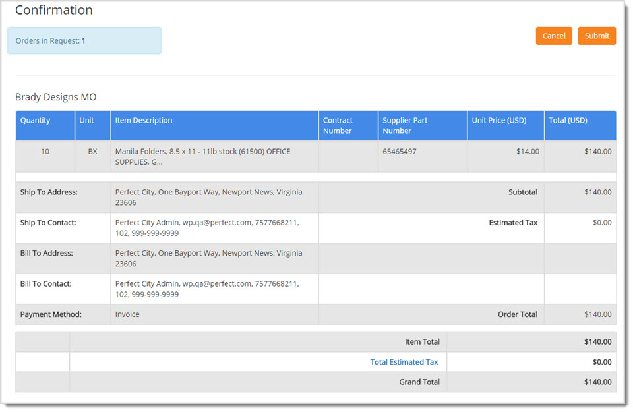Click the Brady Designs MO supplier name
633x412 pixels.
(55, 97)
